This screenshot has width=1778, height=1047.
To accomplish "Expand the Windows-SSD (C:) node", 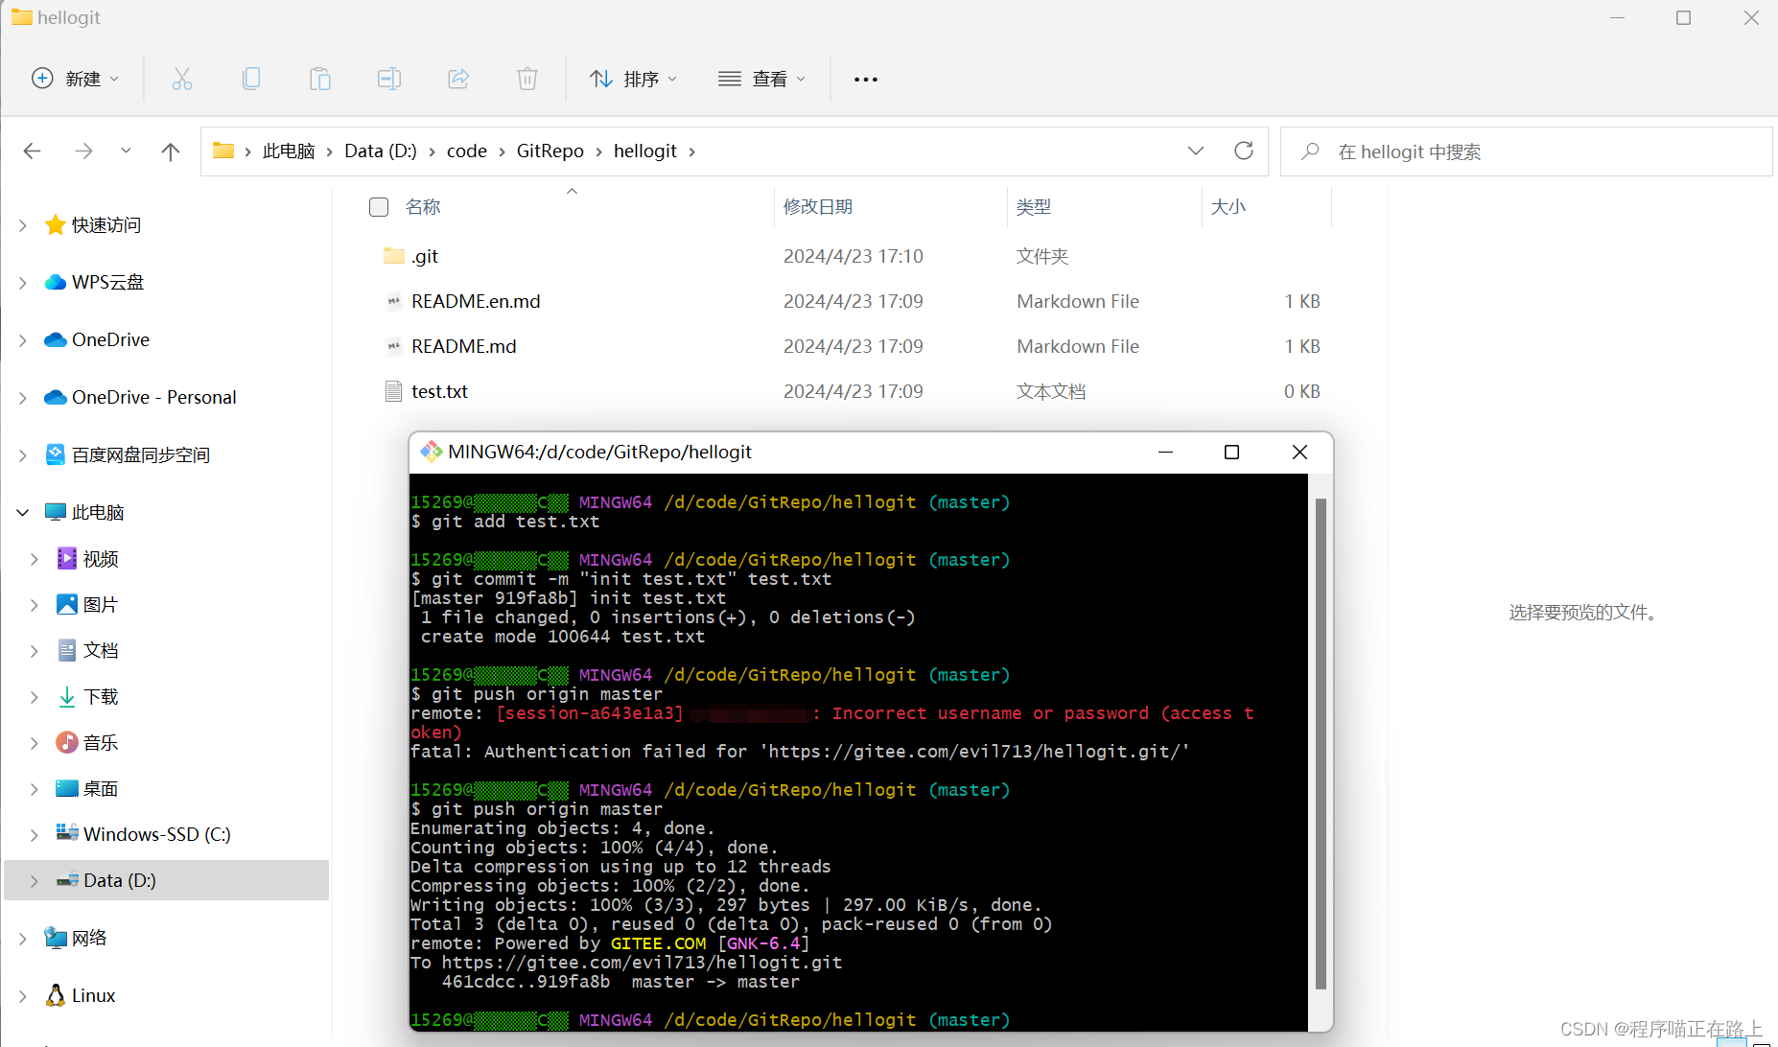I will [x=35, y=835].
